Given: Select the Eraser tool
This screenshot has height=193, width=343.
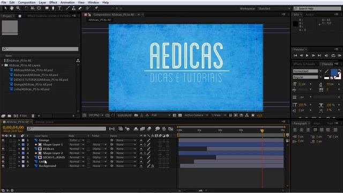Looking at the screenshot, I should coord(80,9).
